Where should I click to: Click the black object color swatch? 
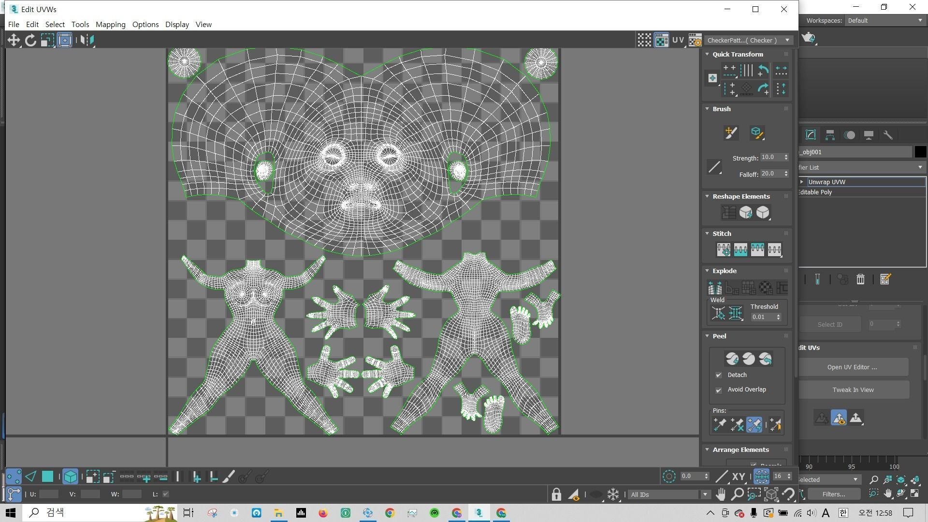pyautogui.click(x=920, y=152)
